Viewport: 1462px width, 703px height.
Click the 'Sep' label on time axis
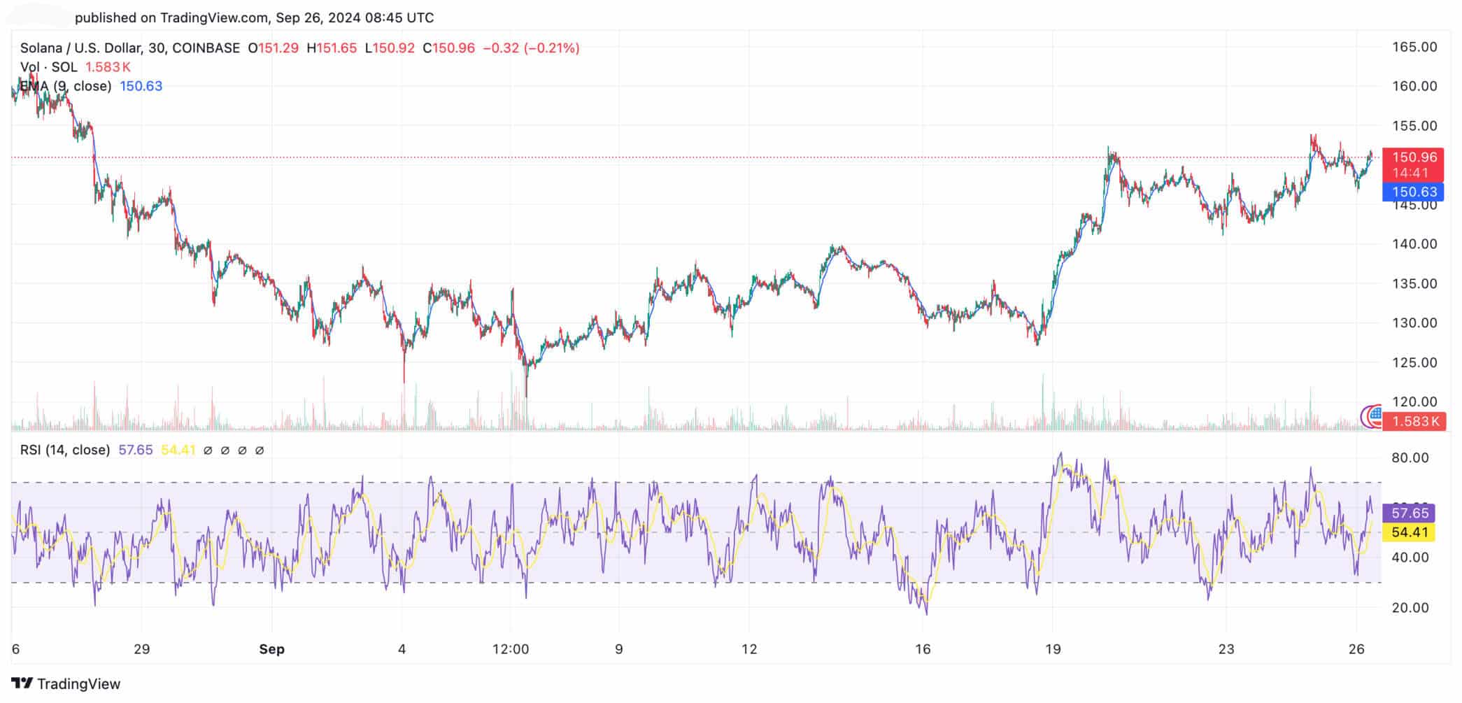pos(271,649)
